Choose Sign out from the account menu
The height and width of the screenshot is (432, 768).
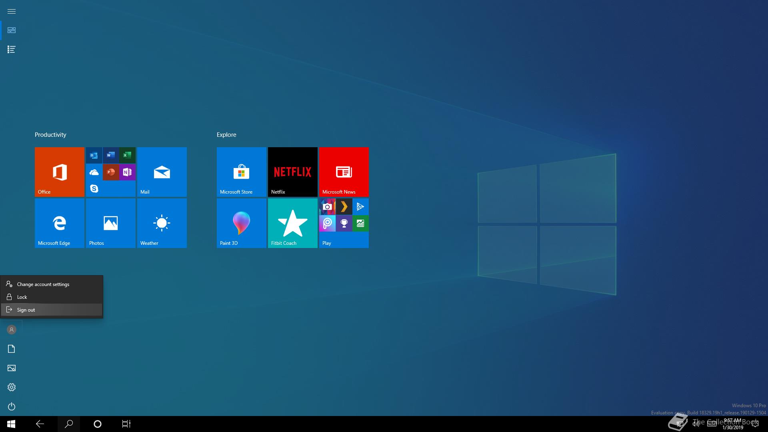[52, 310]
